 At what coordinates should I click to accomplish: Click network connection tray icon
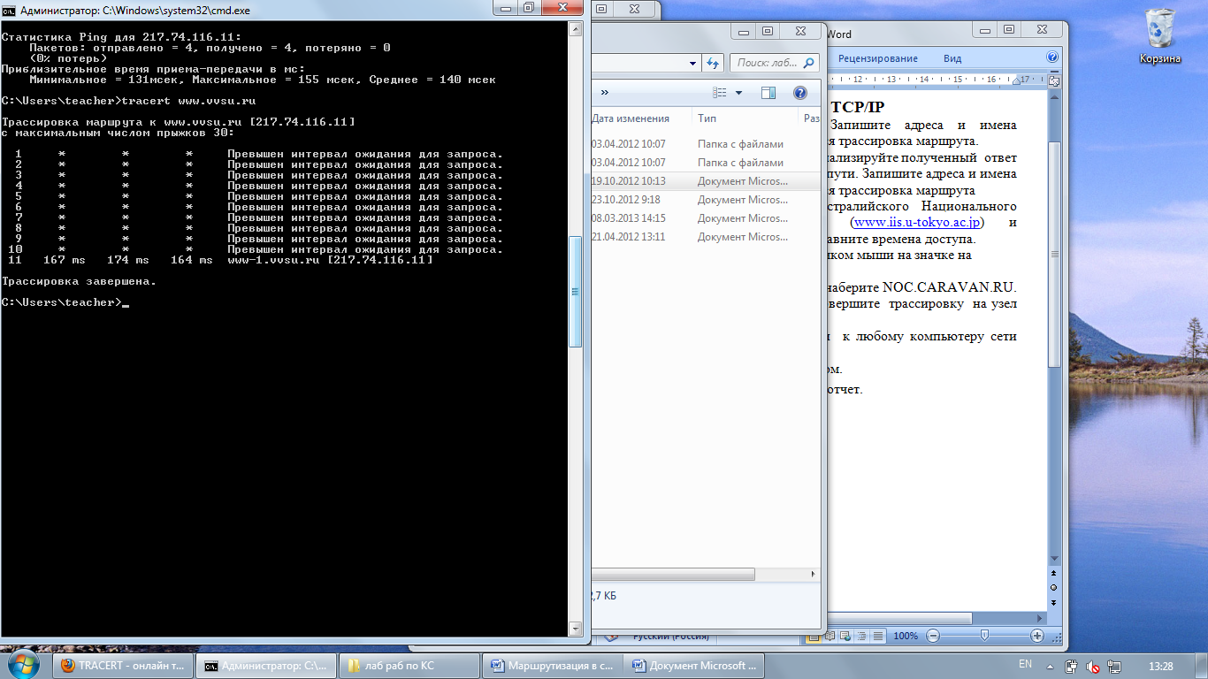(1112, 666)
